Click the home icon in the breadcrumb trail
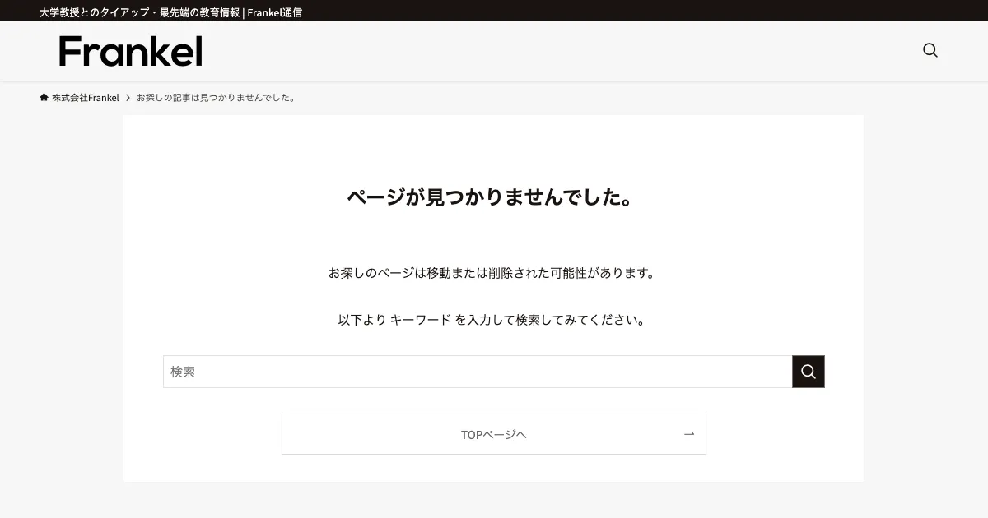The image size is (988, 518). click(x=43, y=96)
